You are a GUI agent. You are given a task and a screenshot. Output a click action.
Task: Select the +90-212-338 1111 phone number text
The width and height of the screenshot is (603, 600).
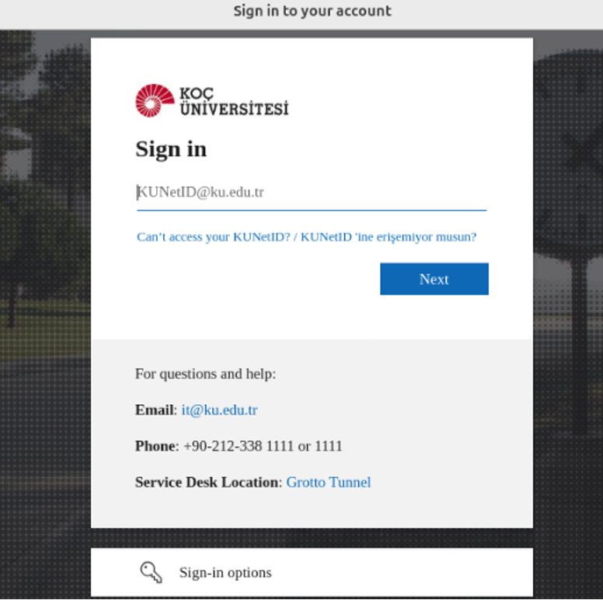click(x=239, y=446)
